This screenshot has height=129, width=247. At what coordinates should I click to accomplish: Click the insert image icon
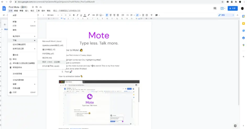(101, 15)
